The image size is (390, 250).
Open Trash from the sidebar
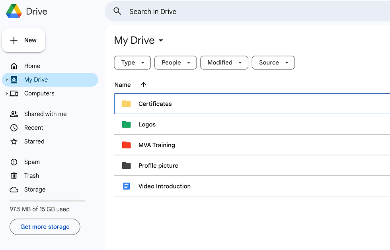pyautogui.click(x=31, y=176)
